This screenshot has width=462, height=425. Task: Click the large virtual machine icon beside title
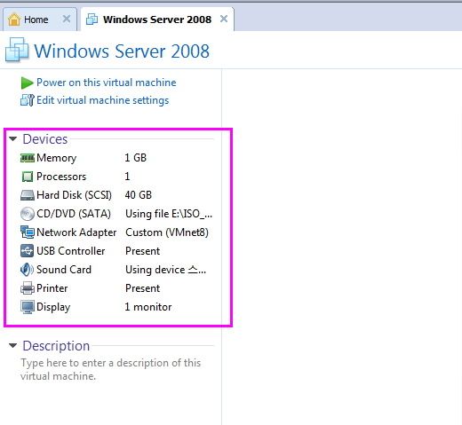[17, 50]
